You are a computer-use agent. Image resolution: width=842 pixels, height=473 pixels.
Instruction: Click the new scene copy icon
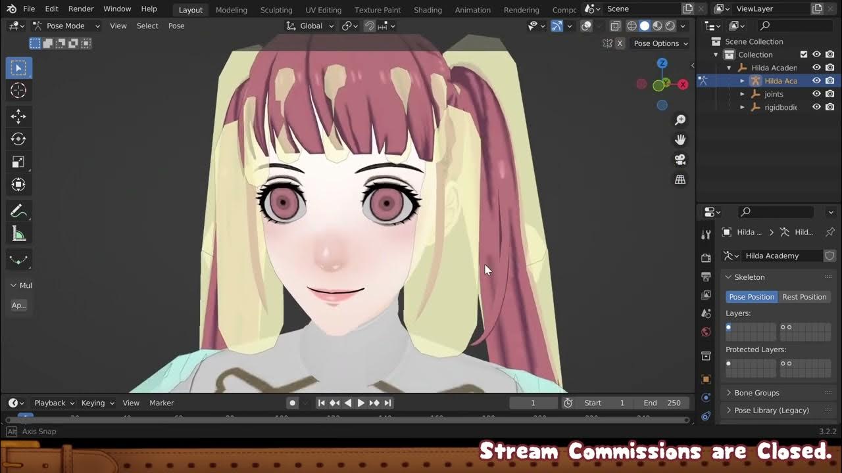(x=688, y=9)
